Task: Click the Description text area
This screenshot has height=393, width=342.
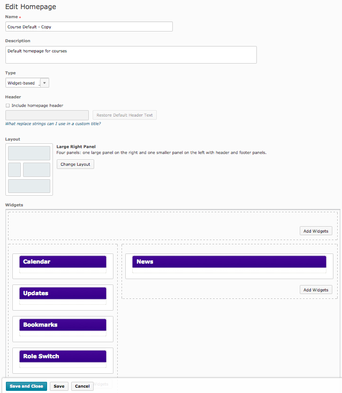Action: (x=131, y=55)
